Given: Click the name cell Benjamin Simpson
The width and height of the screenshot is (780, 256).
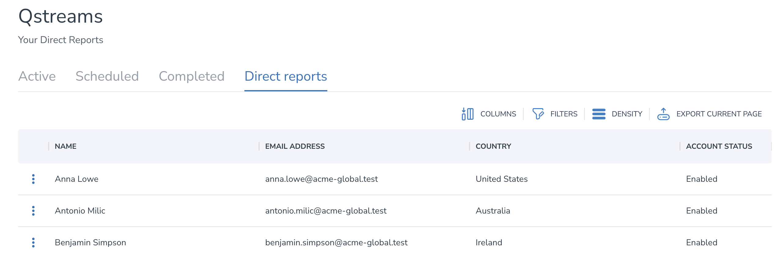Looking at the screenshot, I should click(x=90, y=243).
